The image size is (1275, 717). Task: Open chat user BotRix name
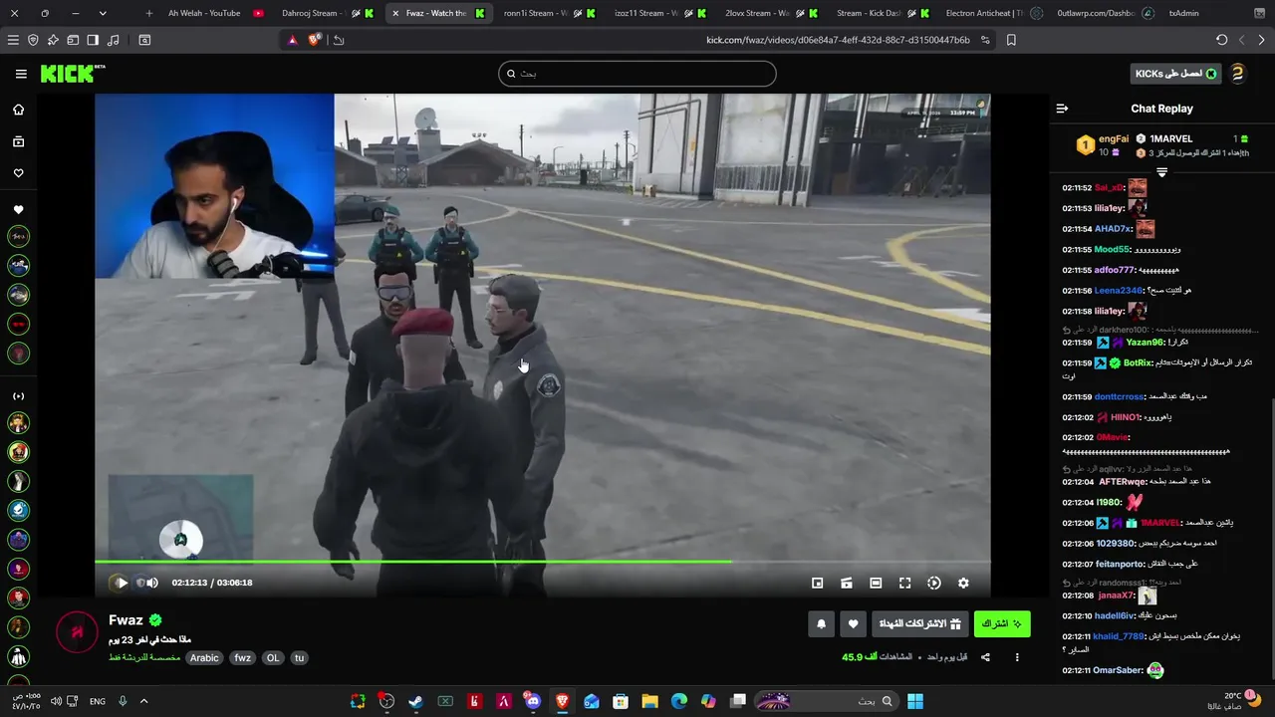coord(1138,363)
